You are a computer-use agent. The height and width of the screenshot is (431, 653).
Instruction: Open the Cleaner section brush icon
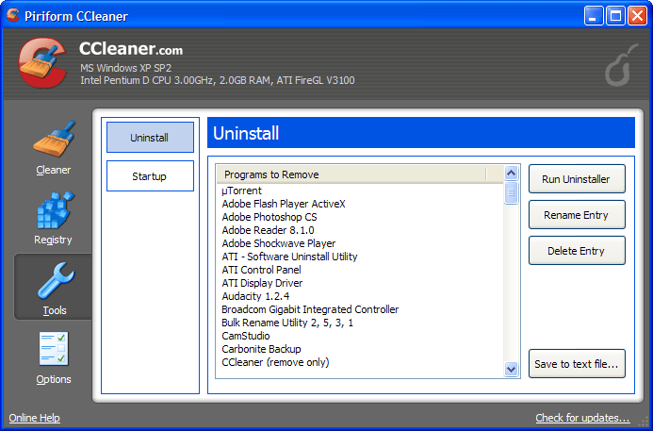[x=54, y=140]
